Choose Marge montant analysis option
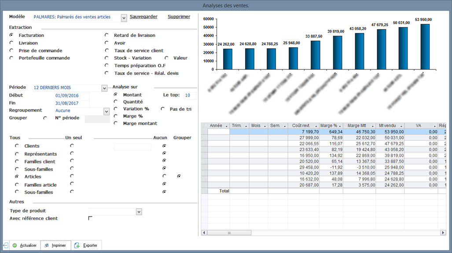452x253 pixels. pyautogui.click(x=116, y=123)
